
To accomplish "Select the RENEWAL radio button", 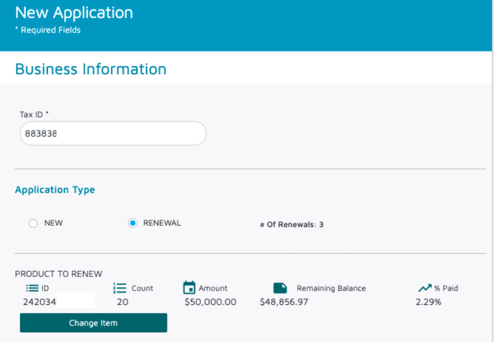I will point(133,223).
